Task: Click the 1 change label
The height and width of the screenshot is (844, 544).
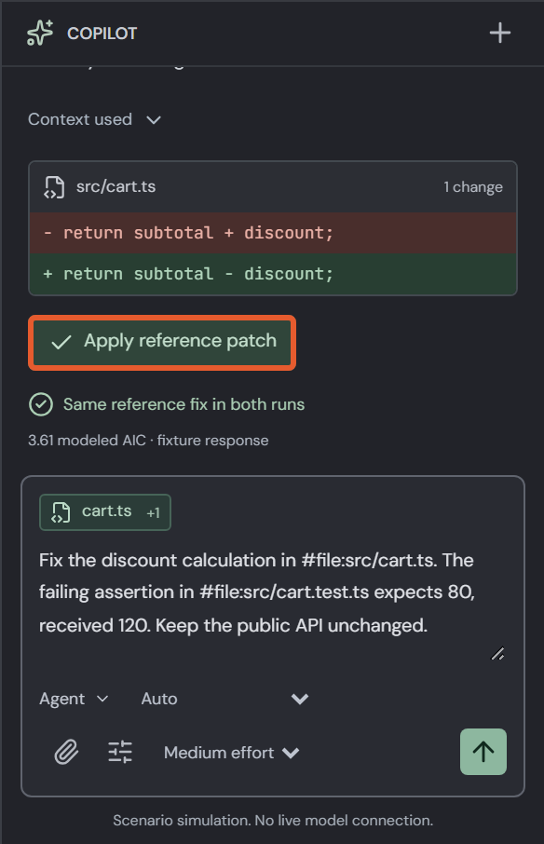Action: tap(473, 186)
